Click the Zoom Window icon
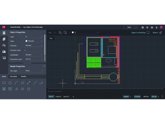 pyautogui.click(x=65, y=32)
